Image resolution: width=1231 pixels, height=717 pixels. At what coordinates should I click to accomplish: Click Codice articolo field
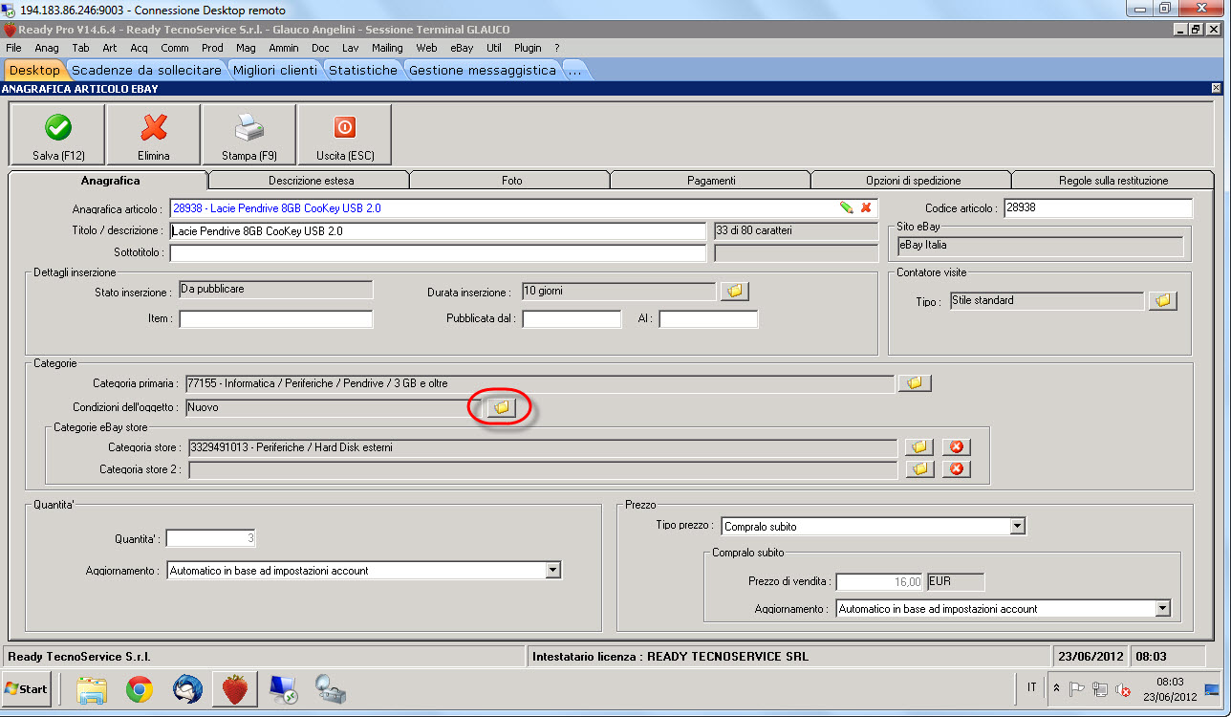click(1098, 208)
